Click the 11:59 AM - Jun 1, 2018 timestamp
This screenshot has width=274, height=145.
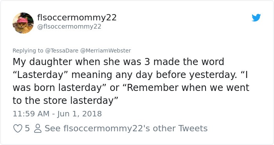(x=57, y=114)
